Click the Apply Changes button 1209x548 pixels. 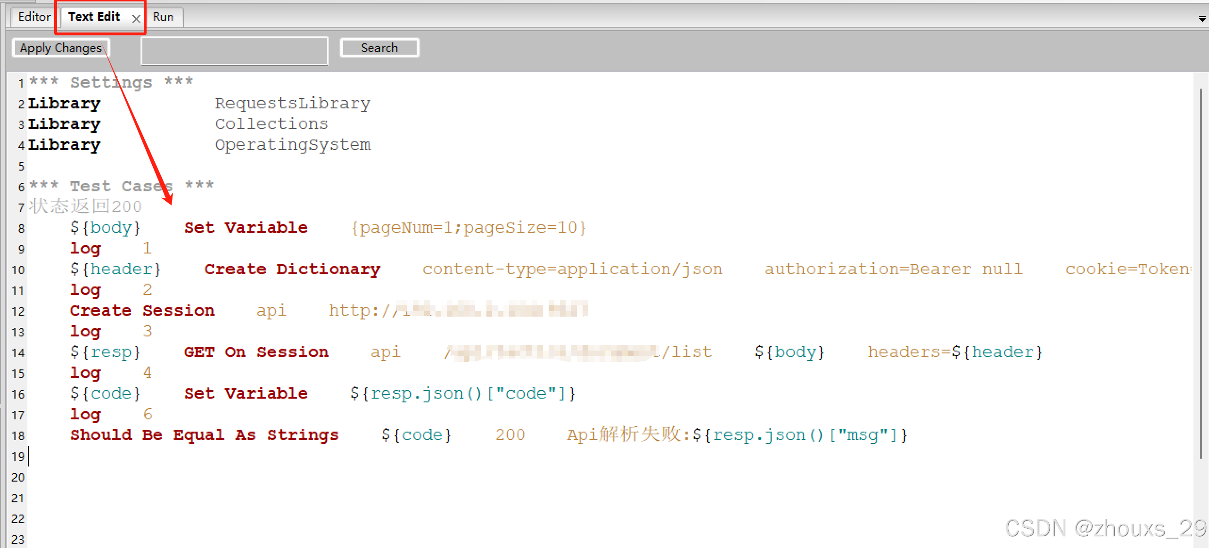pyautogui.click(x=61, y=48)
